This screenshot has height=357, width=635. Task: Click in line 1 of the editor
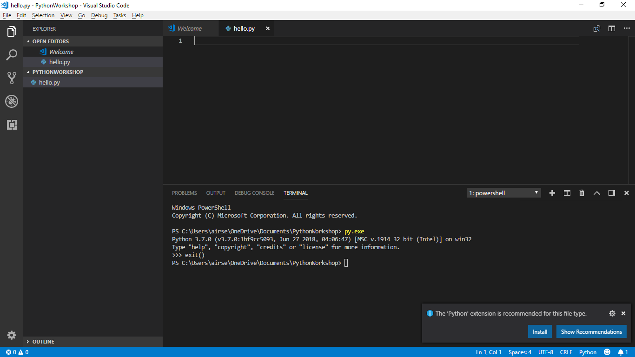coord(386,41)
